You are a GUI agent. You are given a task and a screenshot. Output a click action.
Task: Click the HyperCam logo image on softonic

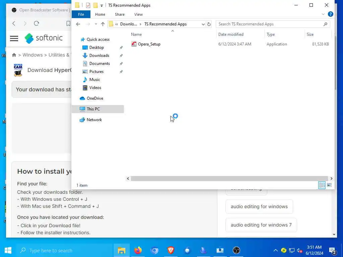click(18, 70)
